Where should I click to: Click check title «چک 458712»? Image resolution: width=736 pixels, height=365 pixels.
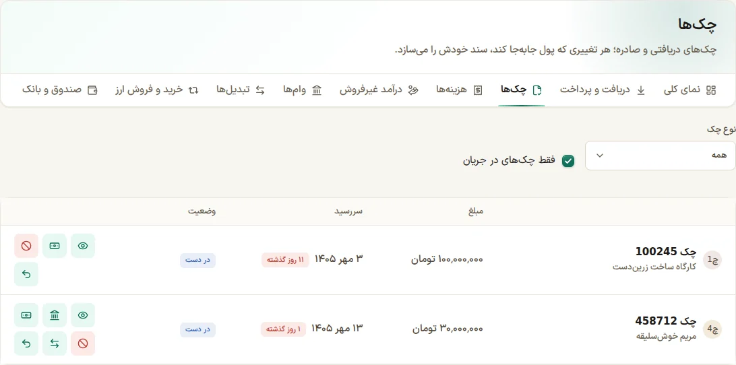tap(667, 321)
